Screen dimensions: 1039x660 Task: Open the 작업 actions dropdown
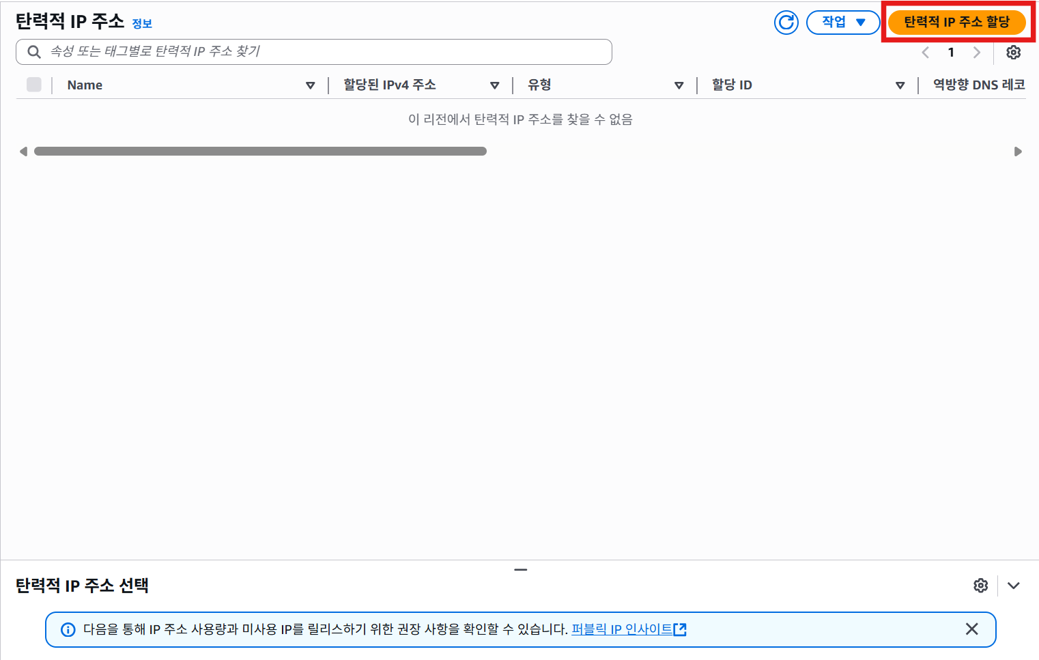[x=843, y=23]
